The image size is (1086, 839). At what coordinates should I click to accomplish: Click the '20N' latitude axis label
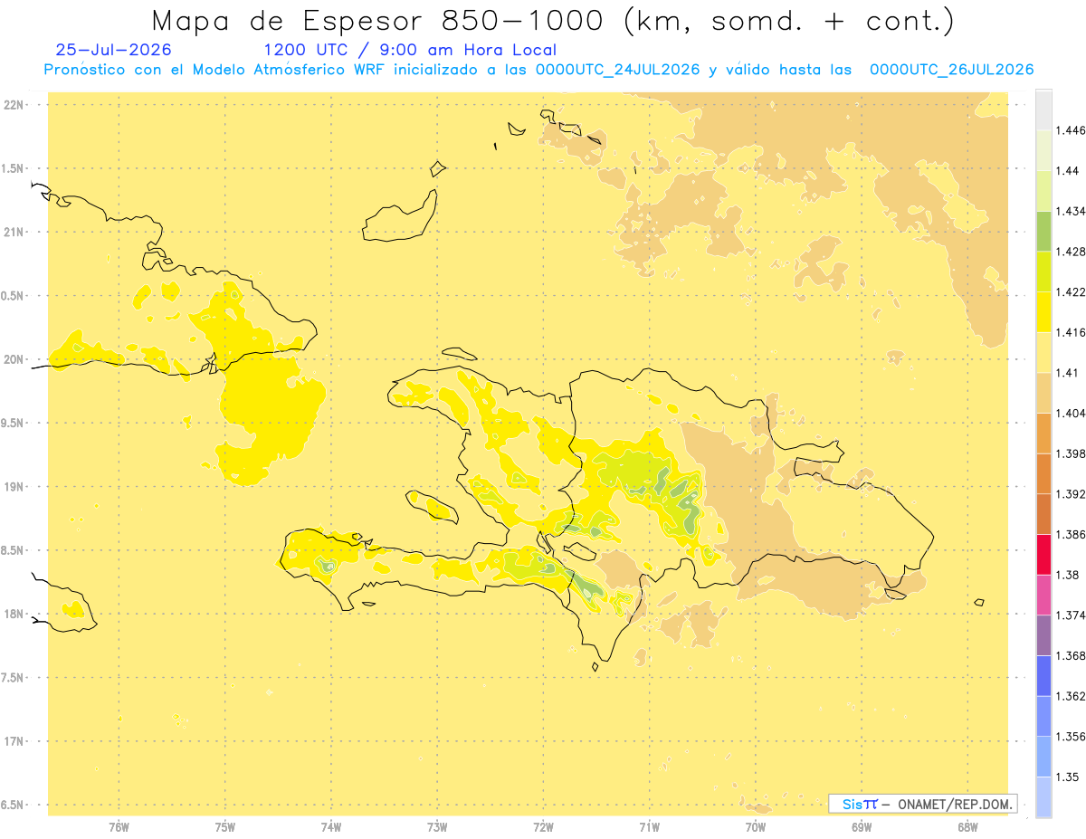(x=13, y=359)
